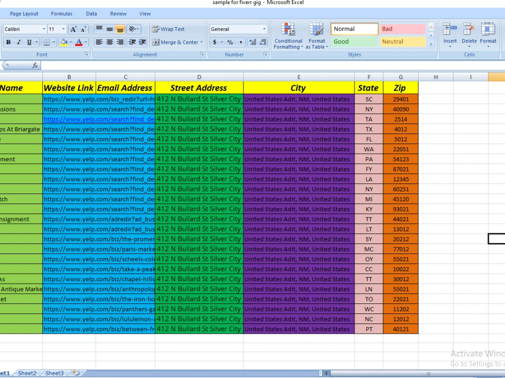Open text Orientation options

[x=133, y=29]
